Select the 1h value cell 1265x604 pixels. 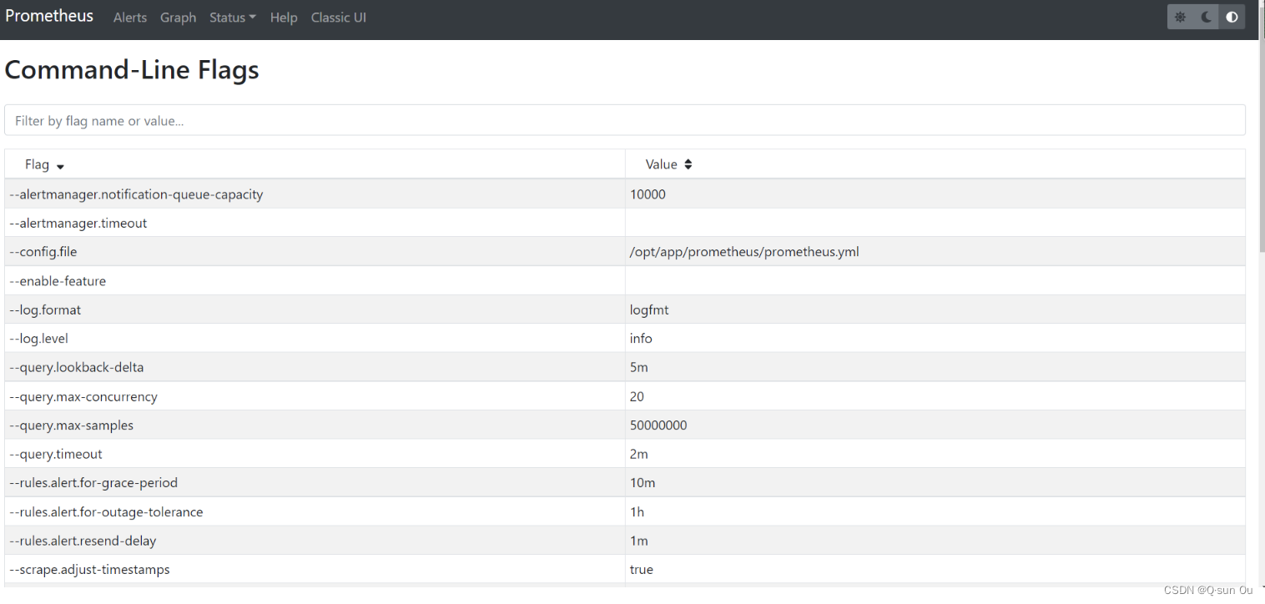coord(935,512)
